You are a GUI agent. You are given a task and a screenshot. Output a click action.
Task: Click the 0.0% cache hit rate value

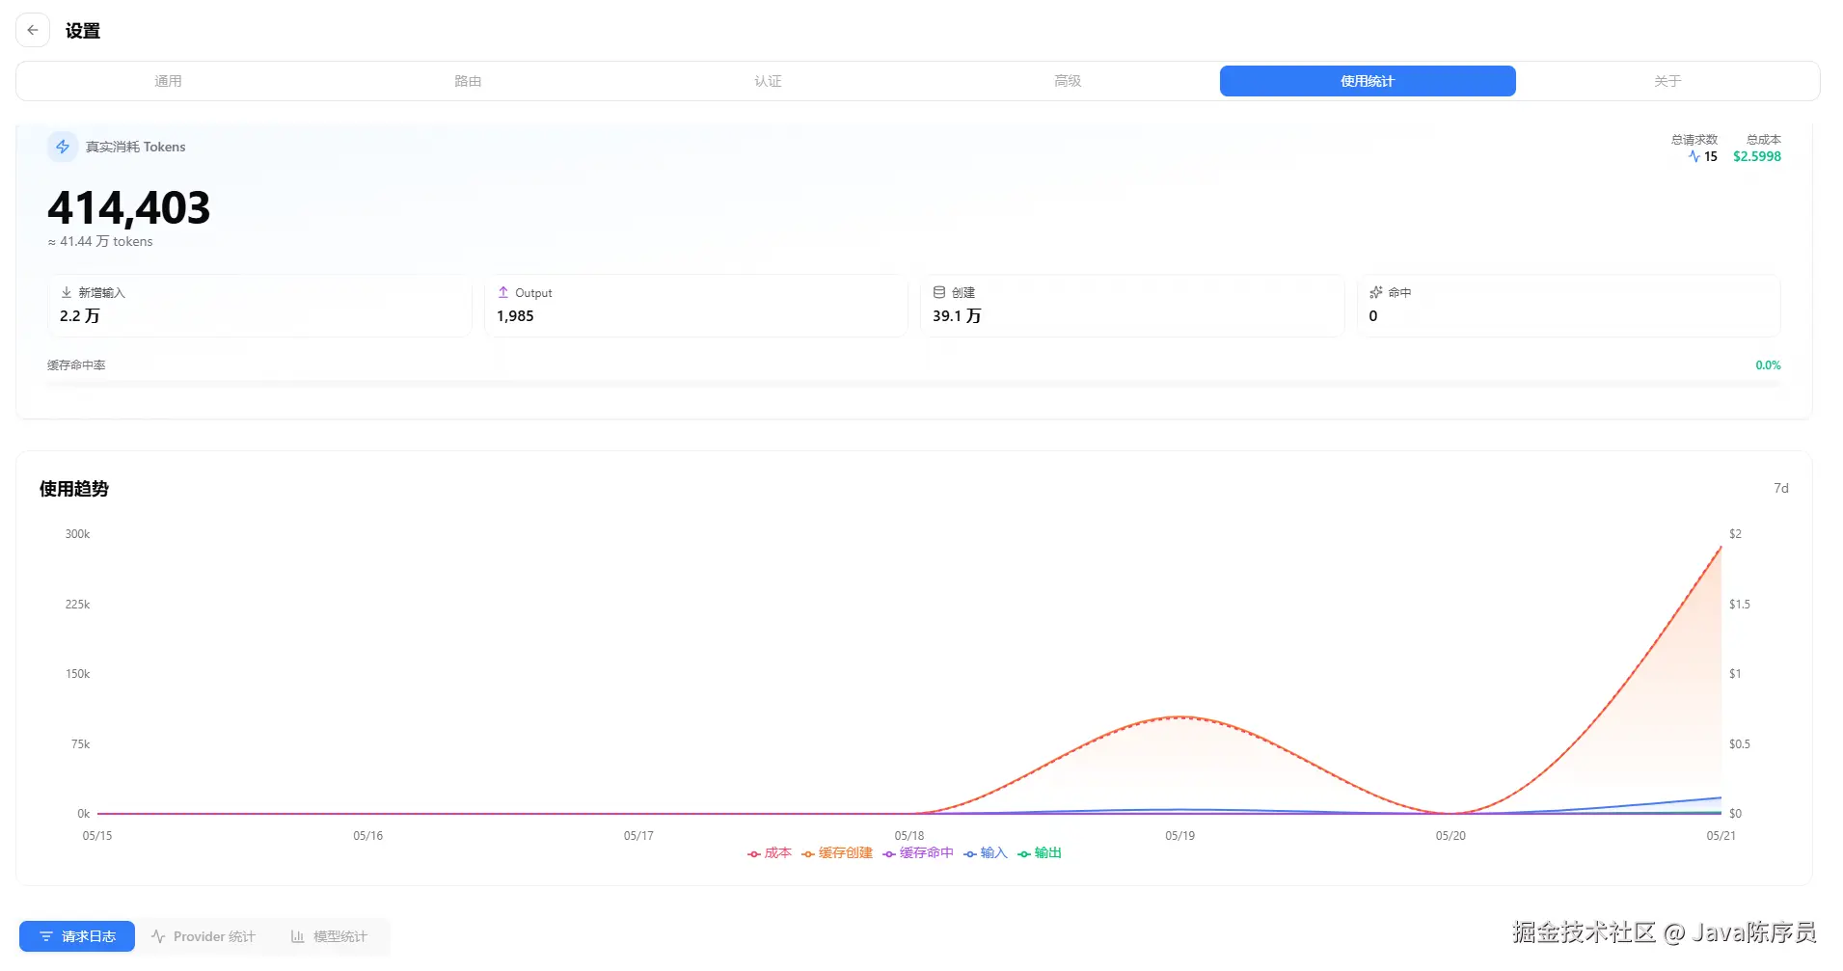pos(1768,365)
